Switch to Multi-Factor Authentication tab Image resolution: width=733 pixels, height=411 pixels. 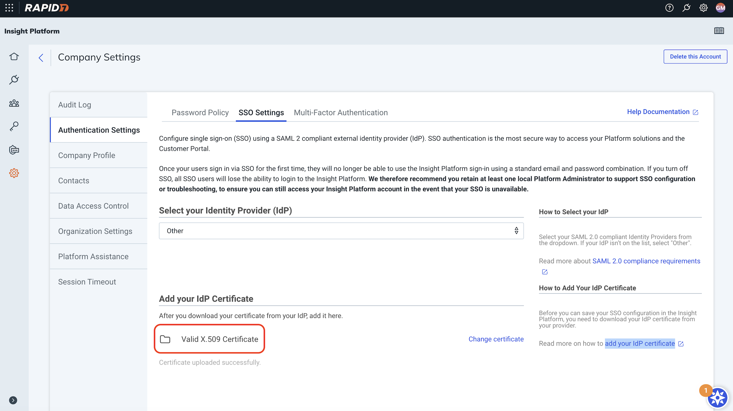point(341,112)
